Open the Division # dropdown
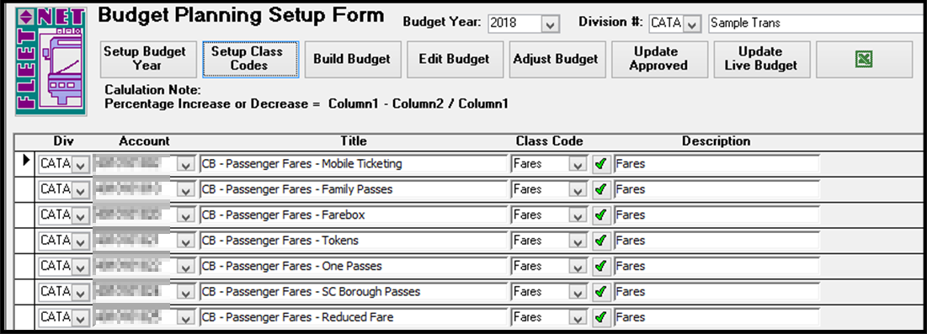Image resolution: width=927 pixels, height=334 pixels. 693,23
